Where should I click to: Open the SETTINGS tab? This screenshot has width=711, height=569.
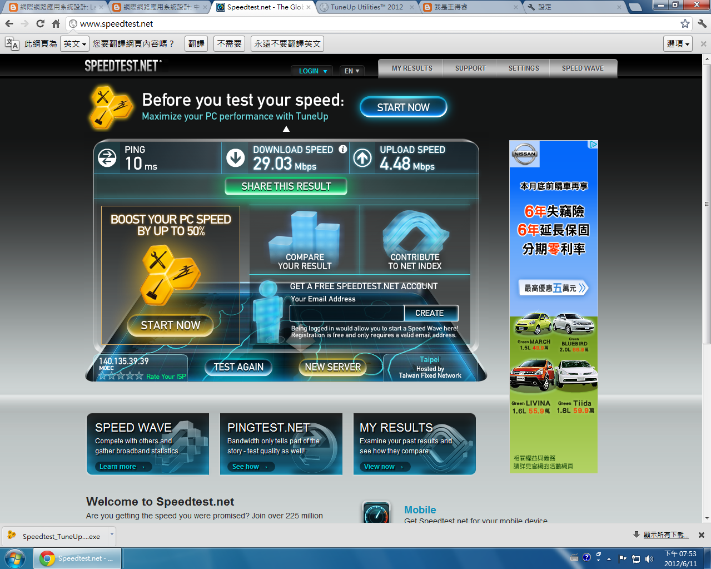[x=524, y=68]
